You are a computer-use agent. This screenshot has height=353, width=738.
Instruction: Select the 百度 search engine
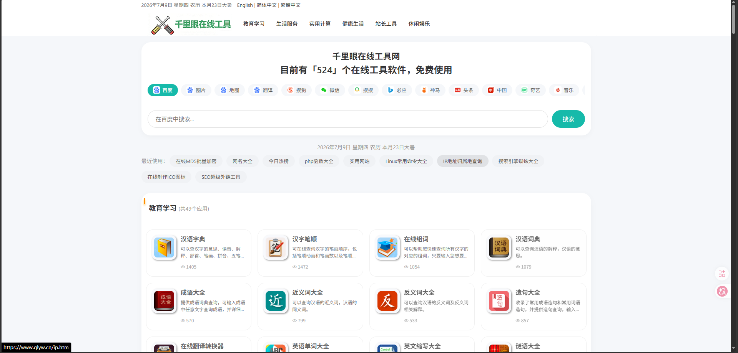163,90
